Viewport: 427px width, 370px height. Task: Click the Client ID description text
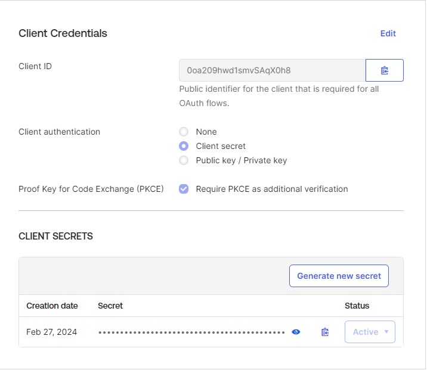tap(279, 96)
